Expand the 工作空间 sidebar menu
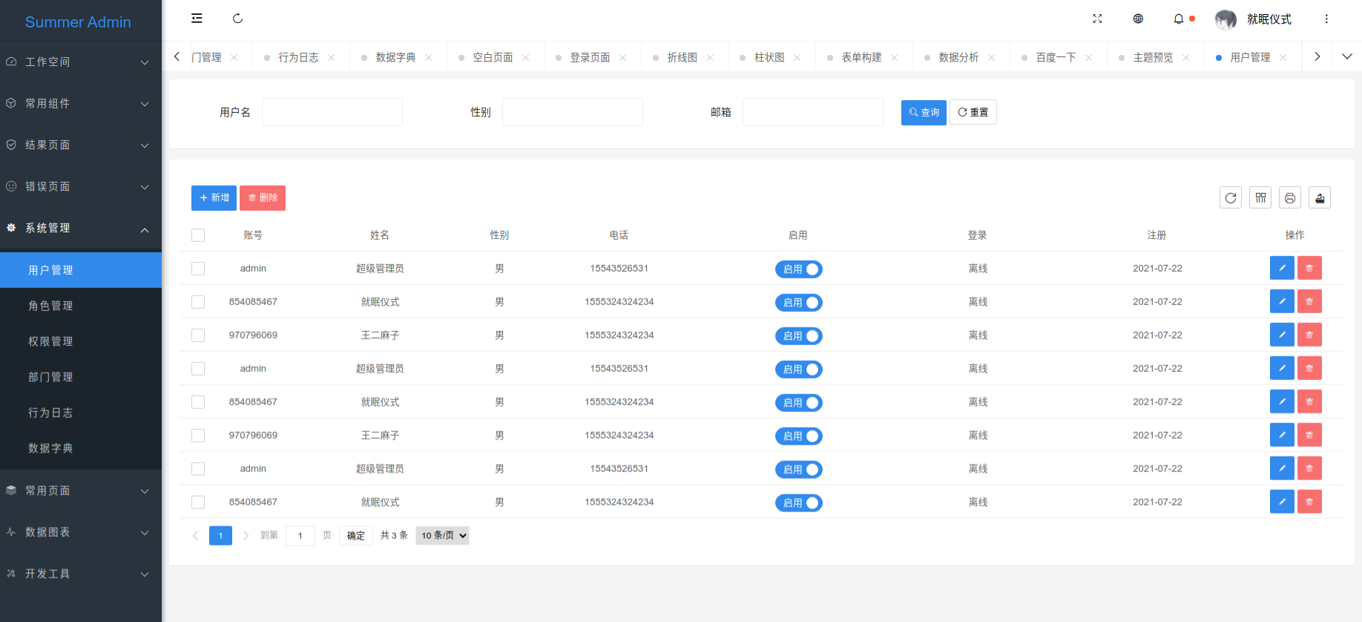The image size is (1362, 622). pos(80,62)
